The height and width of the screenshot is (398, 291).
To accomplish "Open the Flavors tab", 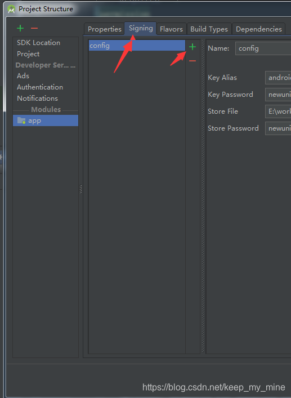I will coord(171,29).
